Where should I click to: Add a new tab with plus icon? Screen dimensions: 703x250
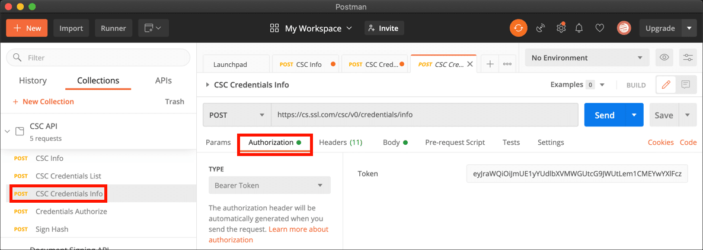point(490,64)
